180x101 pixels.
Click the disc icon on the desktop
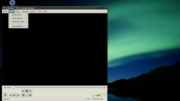[x=12, y=3]
